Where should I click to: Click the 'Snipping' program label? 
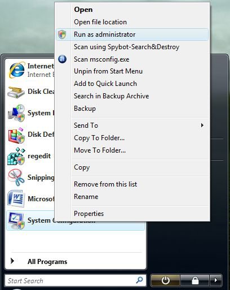[41, 178]
